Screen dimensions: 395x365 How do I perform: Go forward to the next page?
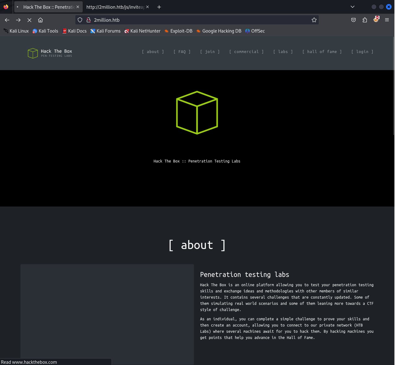click(x=18, y=20)
